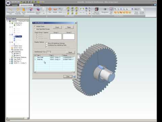
Task: Collapse the Configurations tree node
Action: point(10,23)
